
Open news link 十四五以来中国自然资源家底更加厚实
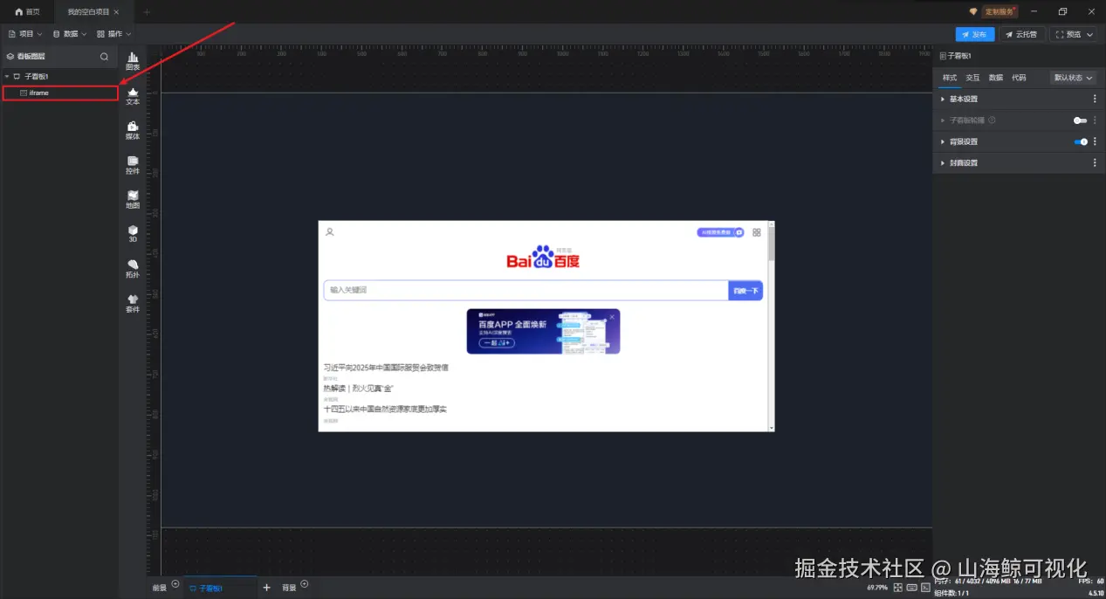point(385,409)
